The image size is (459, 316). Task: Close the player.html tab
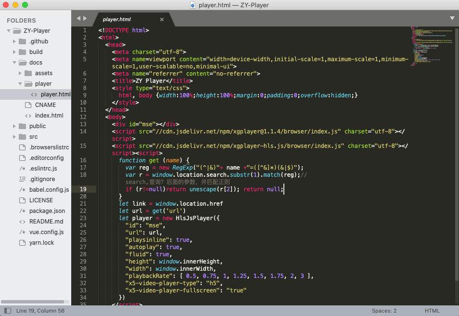(162, 19)
